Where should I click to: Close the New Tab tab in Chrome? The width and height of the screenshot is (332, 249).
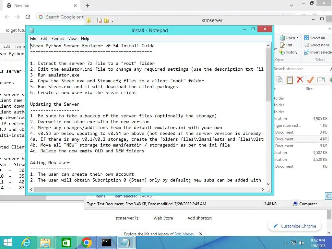(x=75, y=6)
